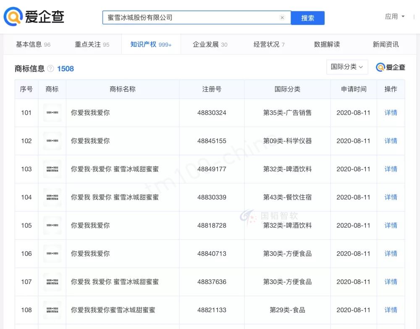Go to the 新闻资讯 tab
Image resolution: width=420 pixels, height=329 pixels.
coord(386,45)
